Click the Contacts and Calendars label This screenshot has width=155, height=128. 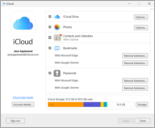pyautogui.click(x=78, y=36)
